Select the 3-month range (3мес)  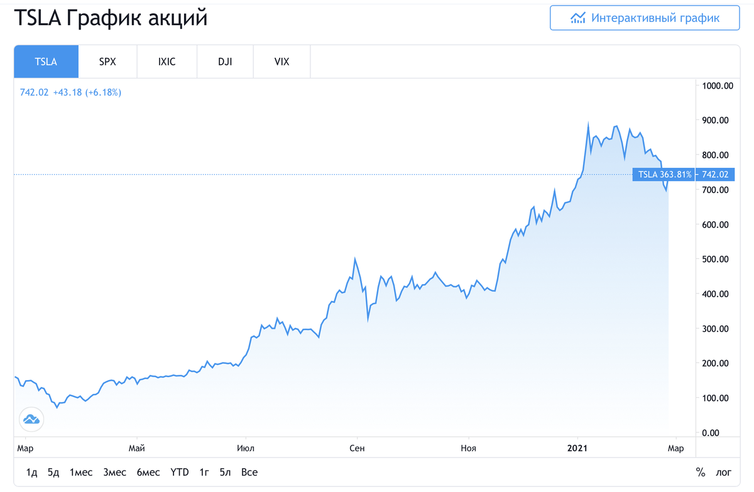tap(114, 471)
